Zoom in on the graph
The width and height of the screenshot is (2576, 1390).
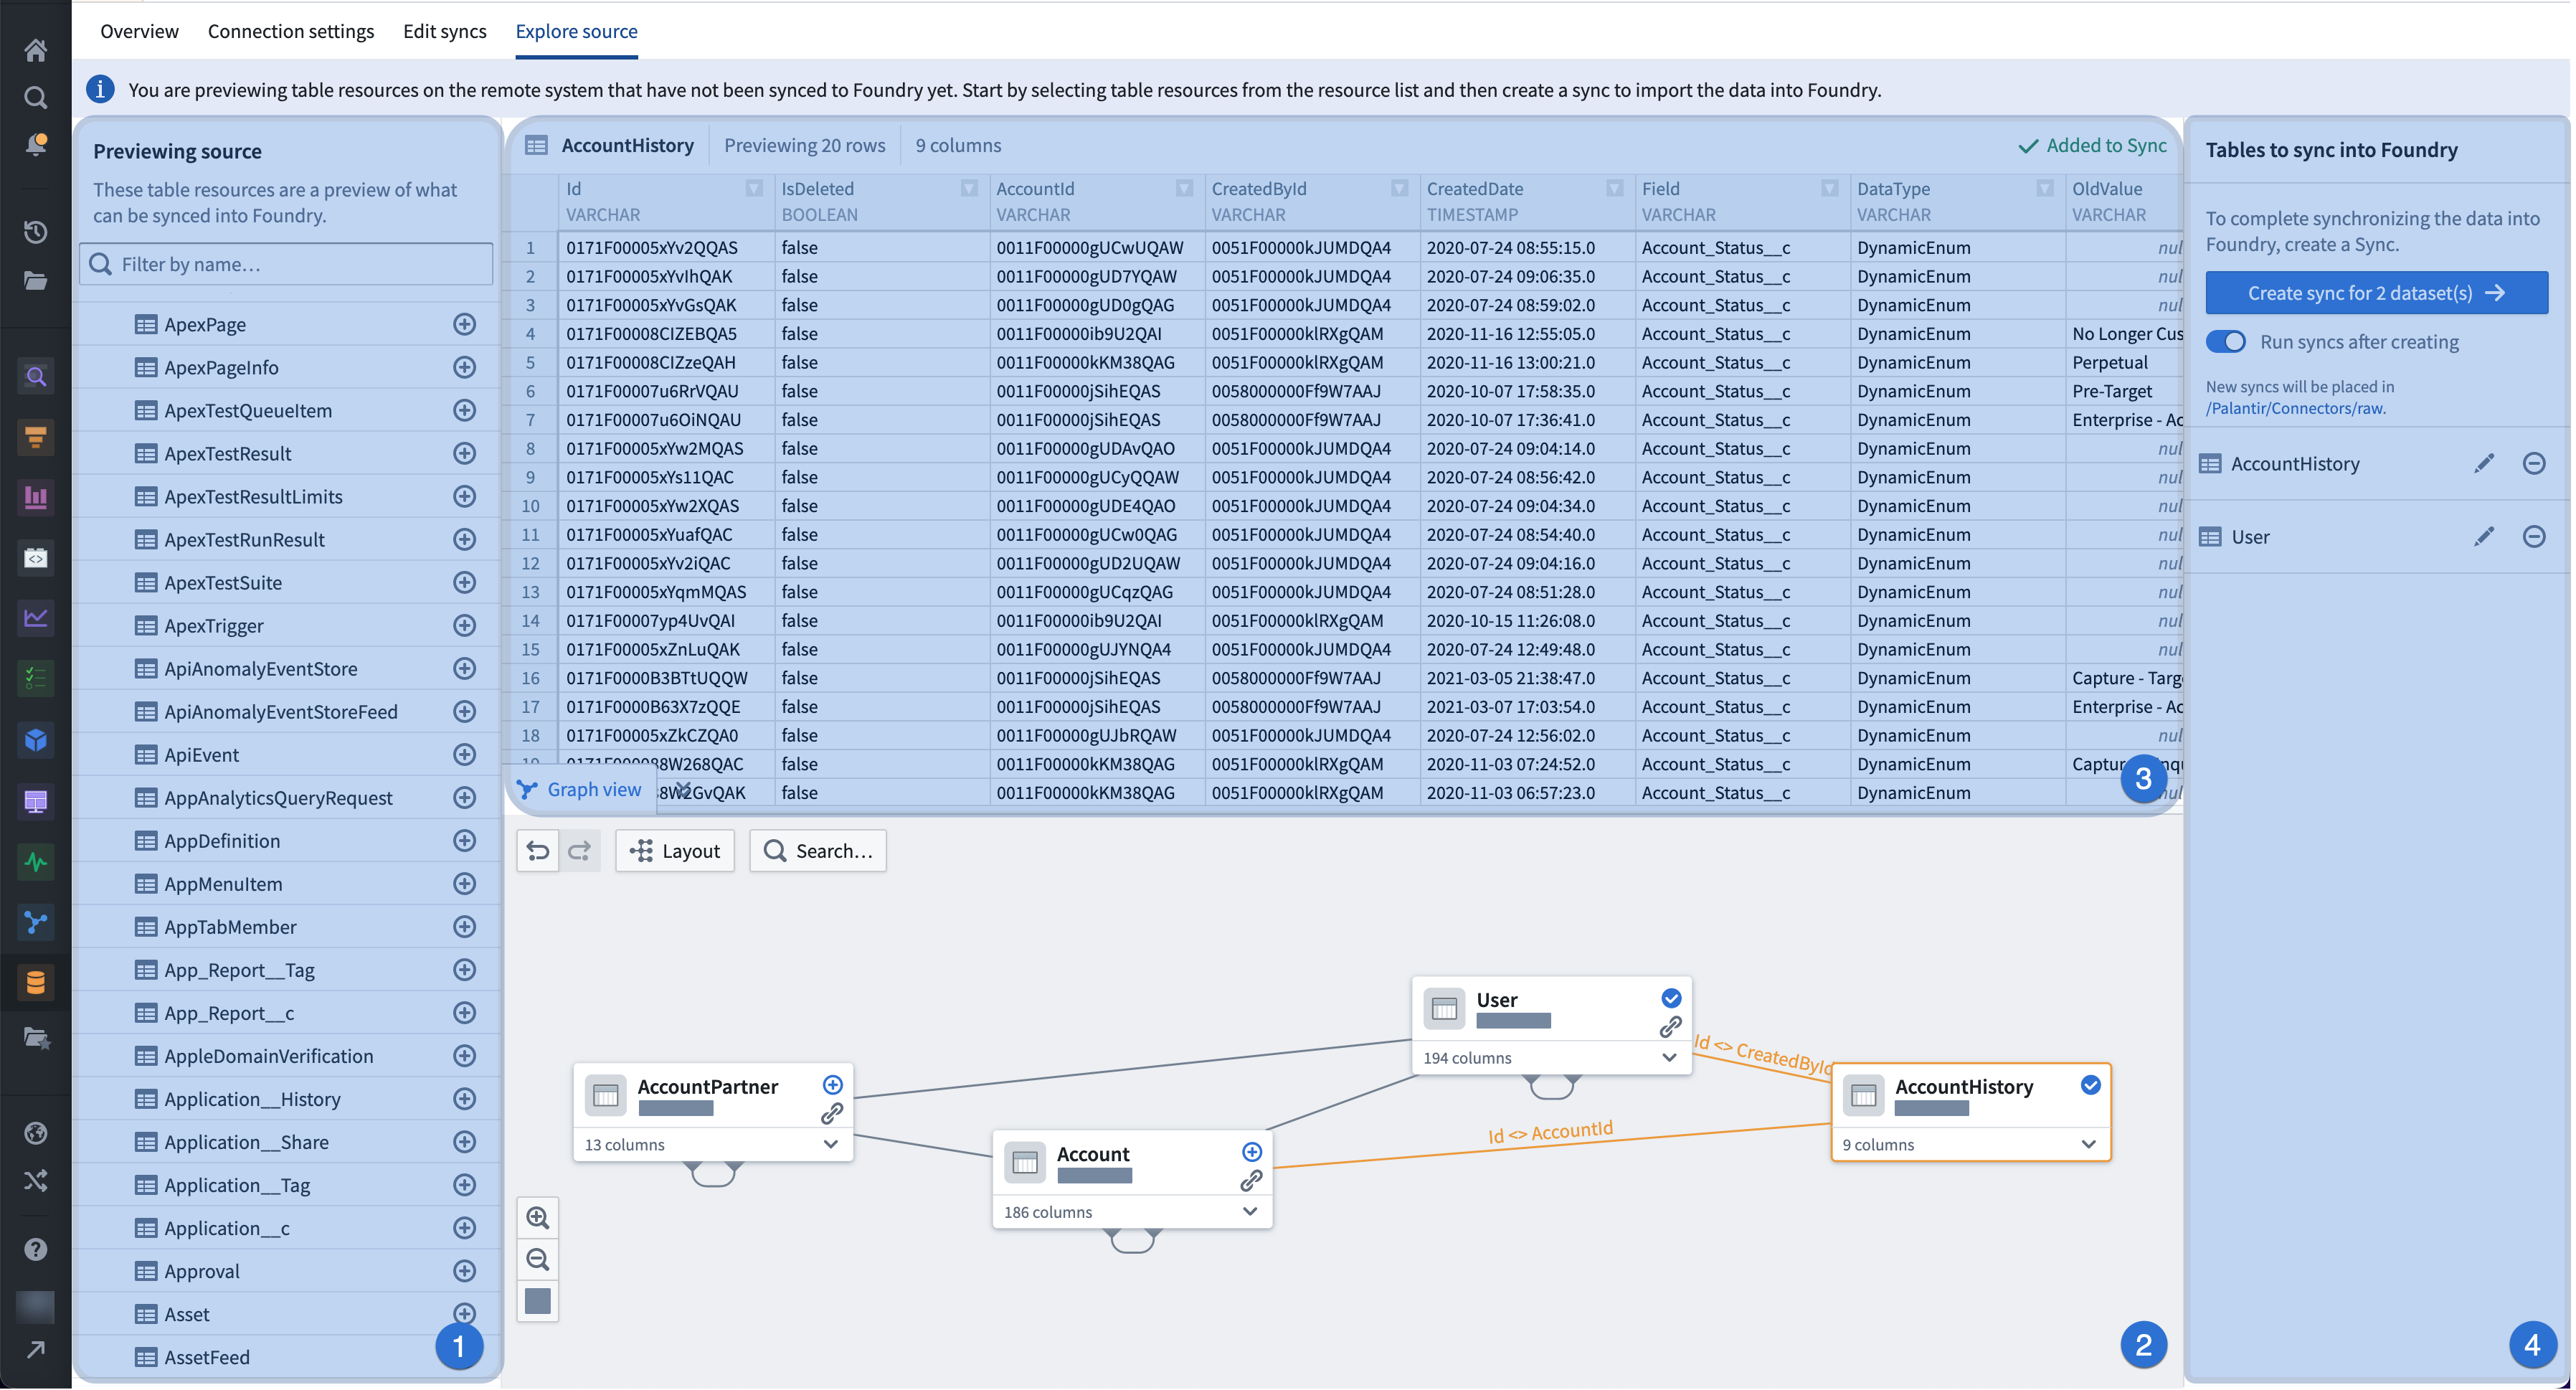pyautogui.click(x=538, y=1217)
